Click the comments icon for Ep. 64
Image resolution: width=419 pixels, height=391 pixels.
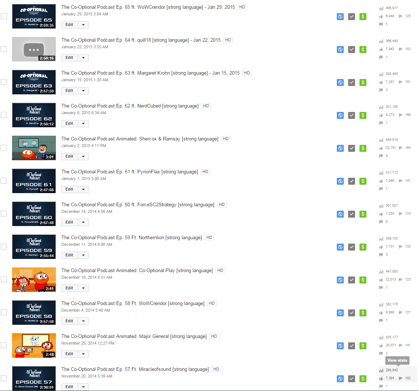(381, 57)
